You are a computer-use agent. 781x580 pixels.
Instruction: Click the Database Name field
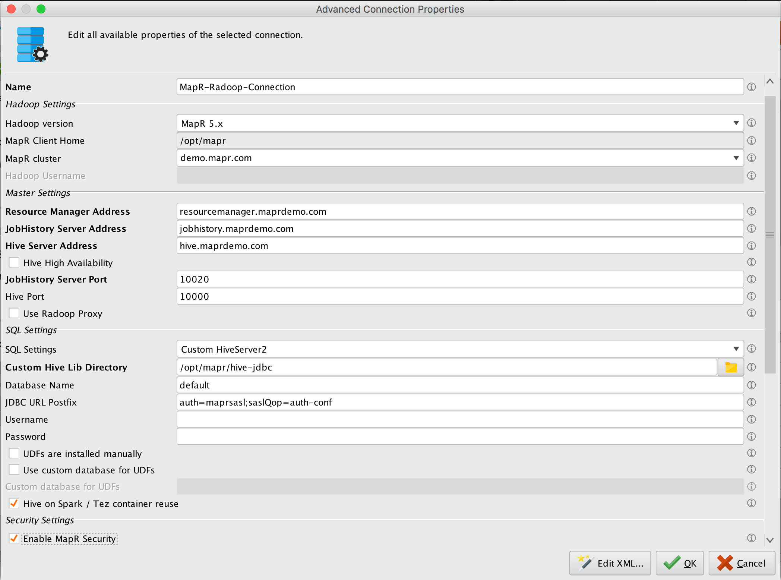460,385
